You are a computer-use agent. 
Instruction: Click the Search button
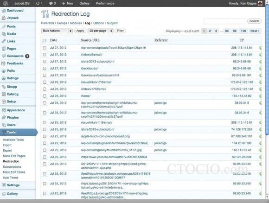click(x=254, y=21)
